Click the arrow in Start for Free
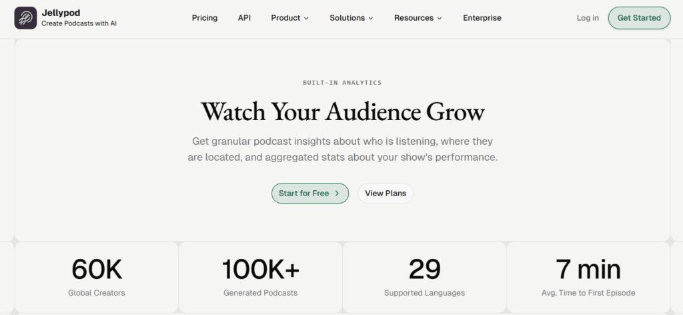 coord(337,194)
